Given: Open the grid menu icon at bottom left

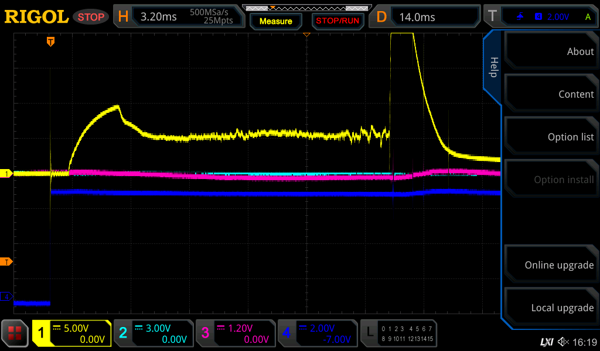Looking at the screenshot, I should (15, 333).
